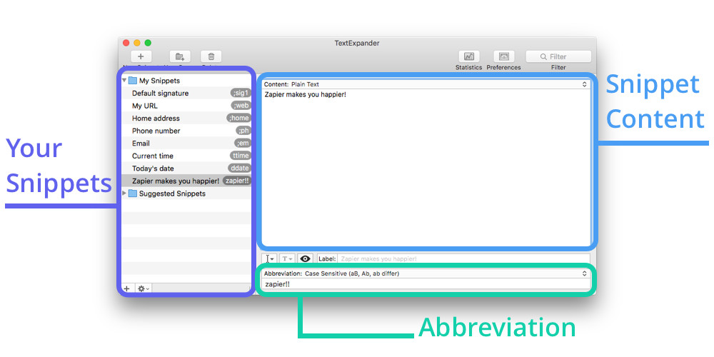
Task: Click the New Group folder toolbar icon
Action: pos(180,56)
